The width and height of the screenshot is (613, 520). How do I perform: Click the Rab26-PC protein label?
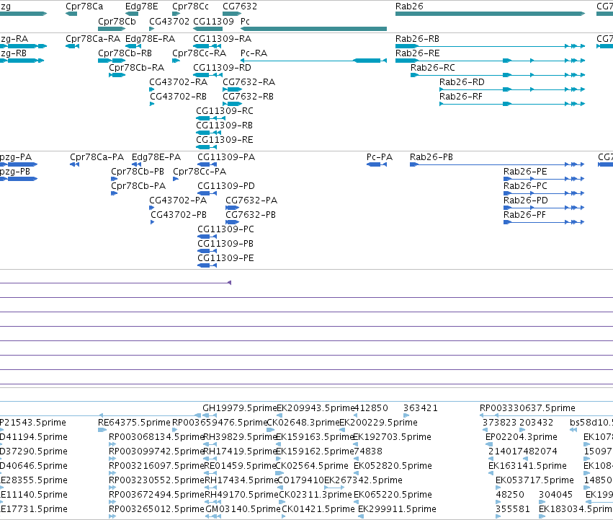click(525, 186)
